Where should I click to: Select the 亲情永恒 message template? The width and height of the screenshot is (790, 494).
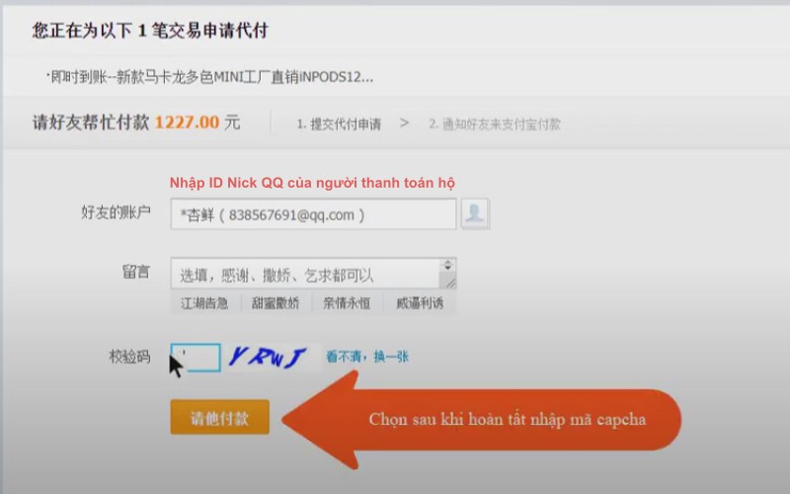pyautogui.click(x=347, y=303)
